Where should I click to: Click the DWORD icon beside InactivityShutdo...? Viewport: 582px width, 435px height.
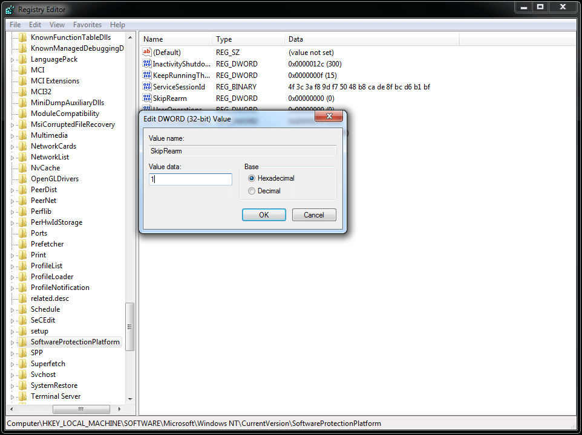tap(146, 63)
